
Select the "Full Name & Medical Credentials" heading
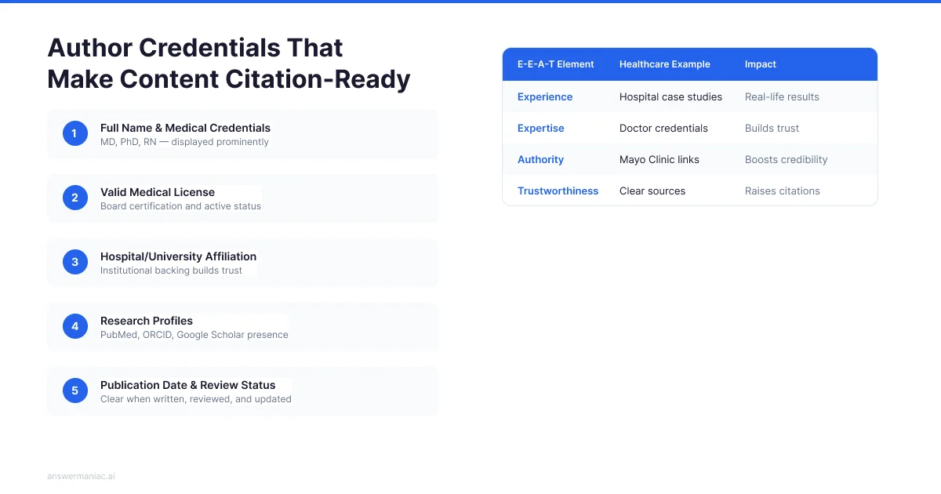point(185,128)
